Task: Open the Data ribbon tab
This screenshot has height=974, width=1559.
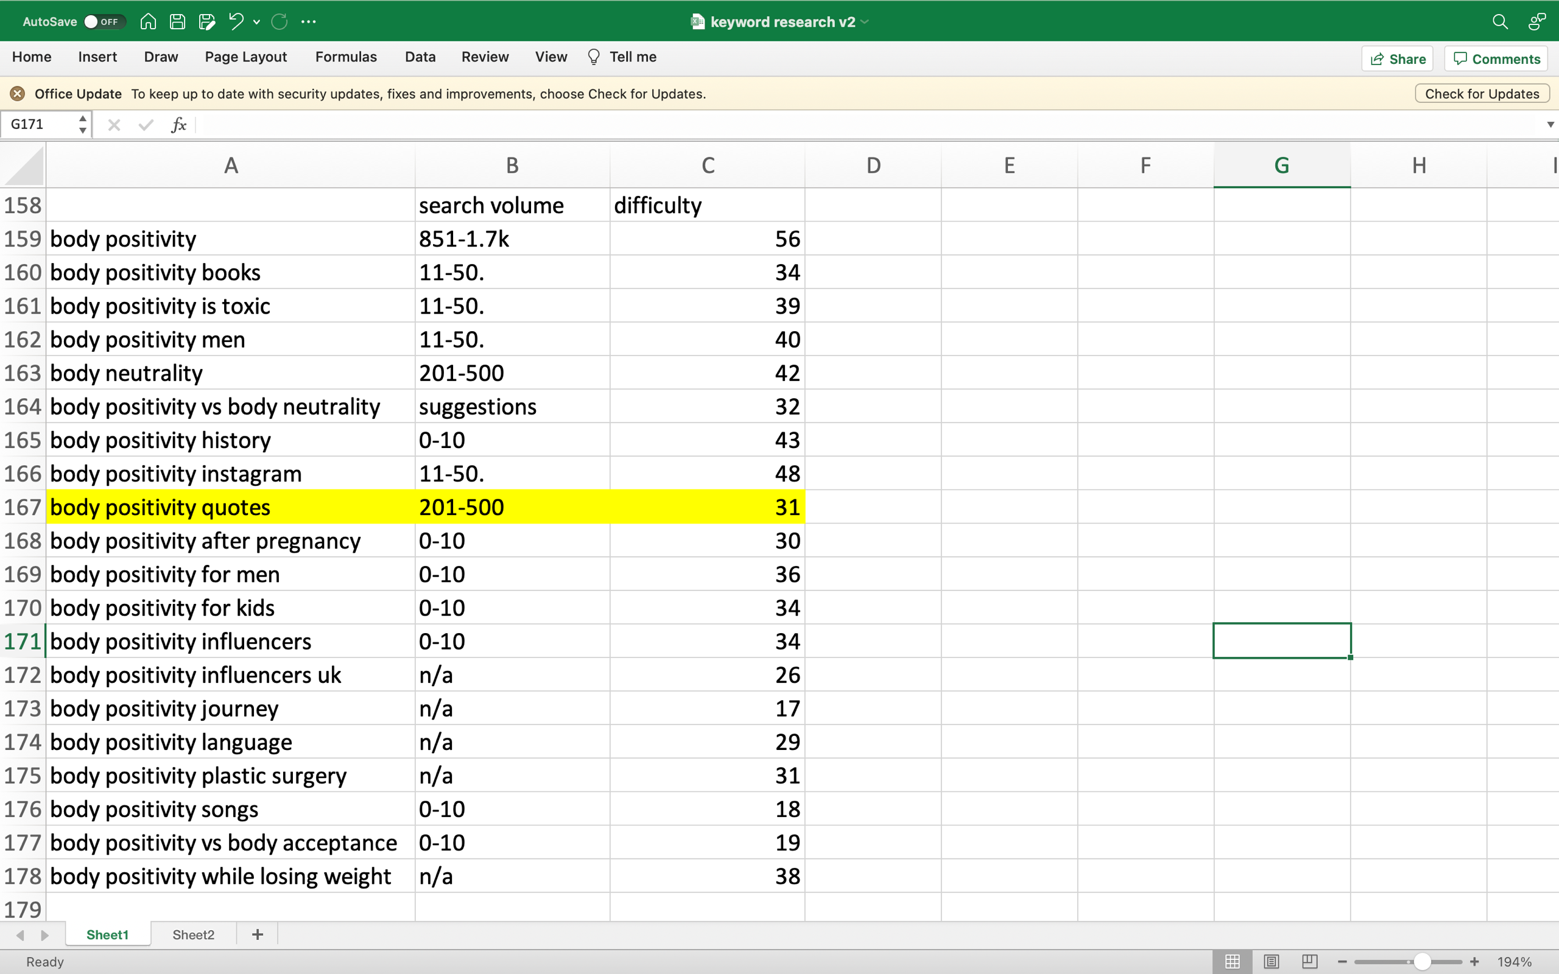Action: [420, 57]
